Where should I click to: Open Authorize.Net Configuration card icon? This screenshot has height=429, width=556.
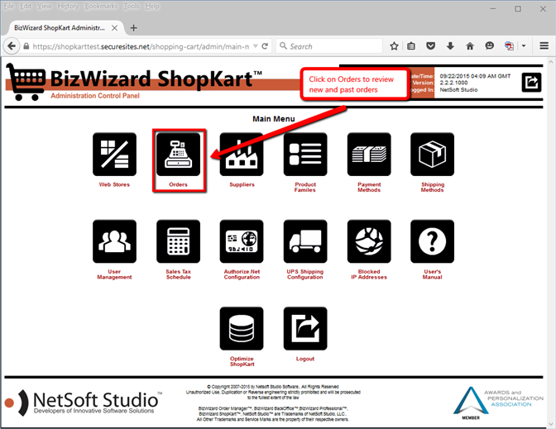coord(242,241)
